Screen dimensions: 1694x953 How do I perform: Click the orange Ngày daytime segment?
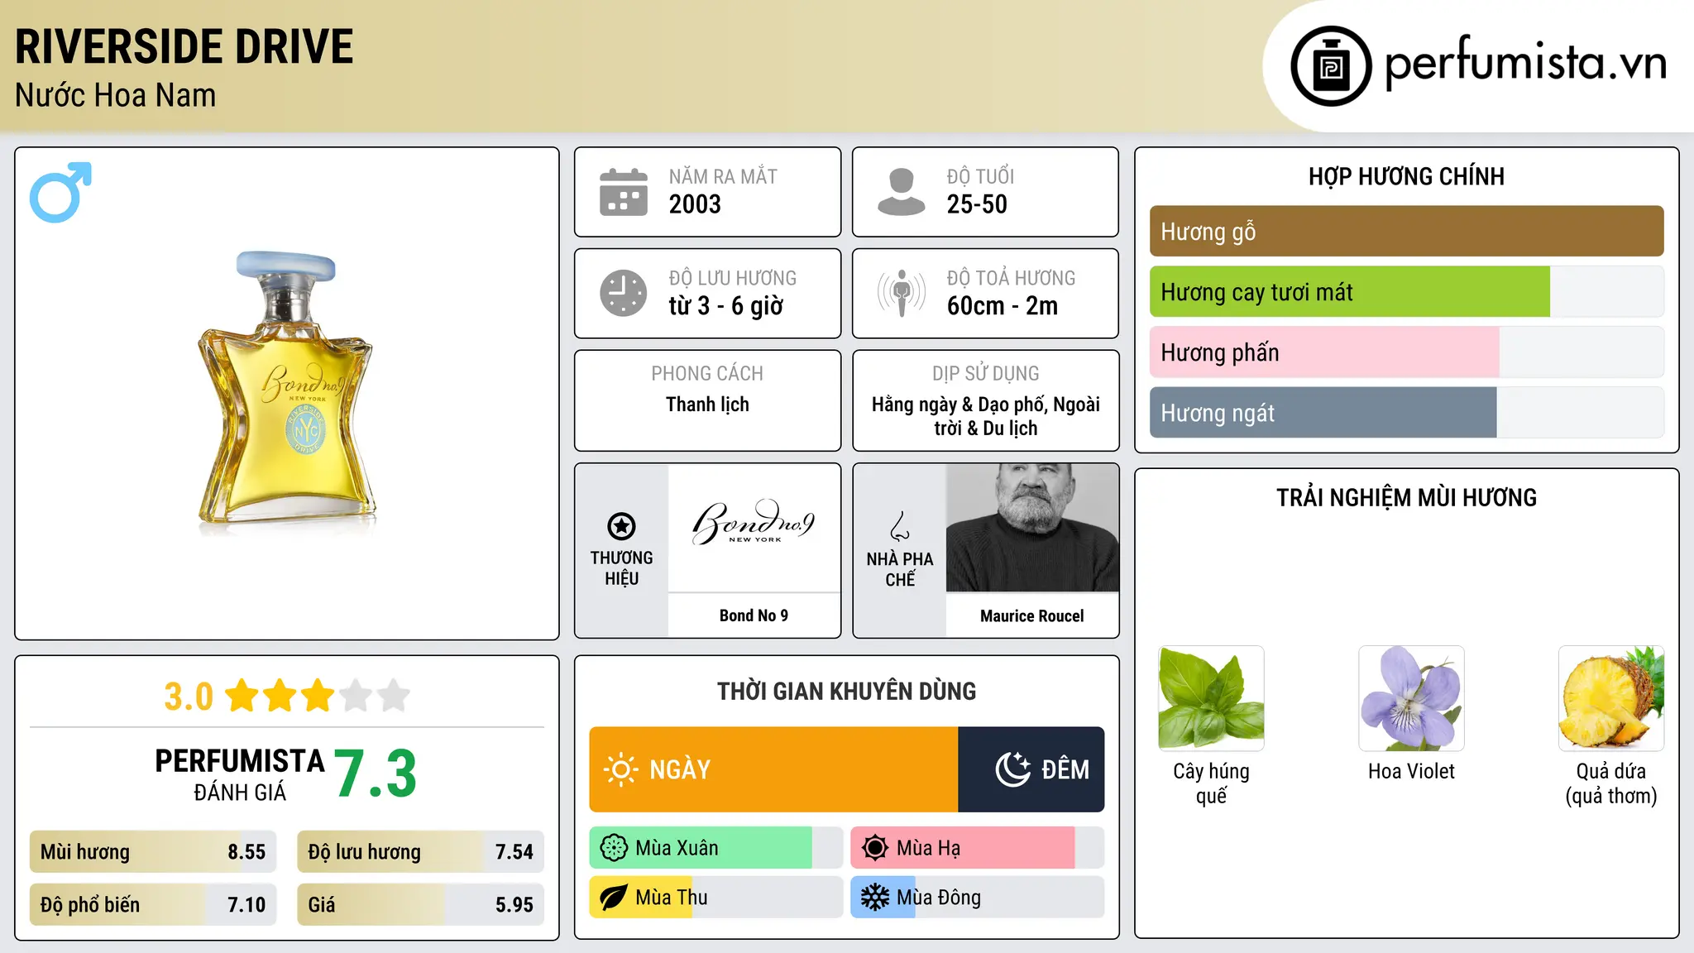pyautogui.click(x=773, y=769)
